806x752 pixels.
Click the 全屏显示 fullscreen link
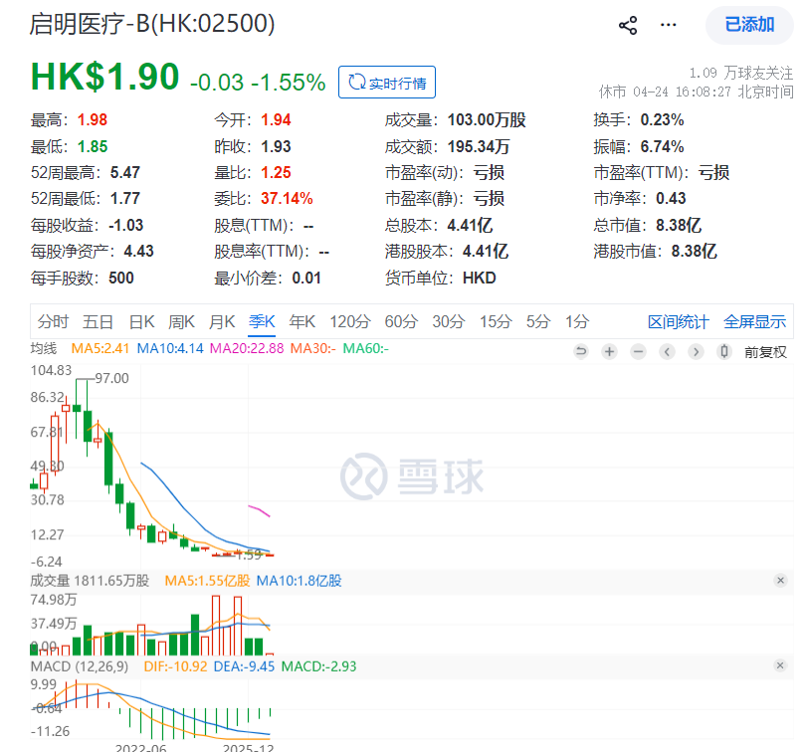point(754,321)
